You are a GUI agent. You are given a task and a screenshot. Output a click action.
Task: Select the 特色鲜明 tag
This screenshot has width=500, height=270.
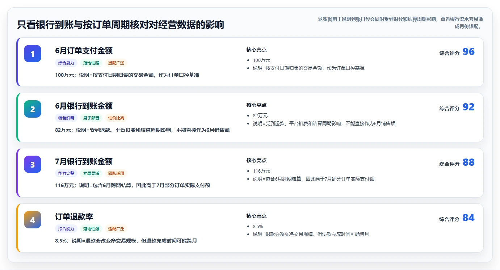pyautogui.click(x=66, y=118)
